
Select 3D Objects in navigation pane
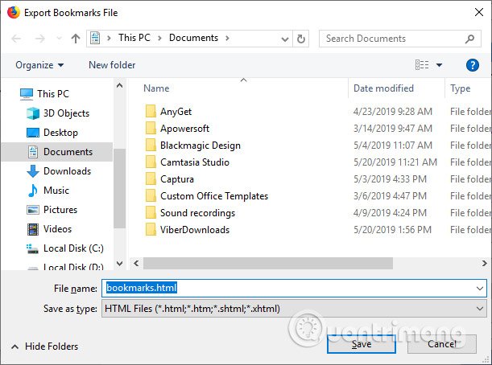click(66, 113)
